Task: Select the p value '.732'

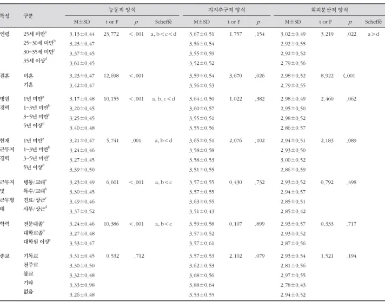Action: tap(260, 182)
